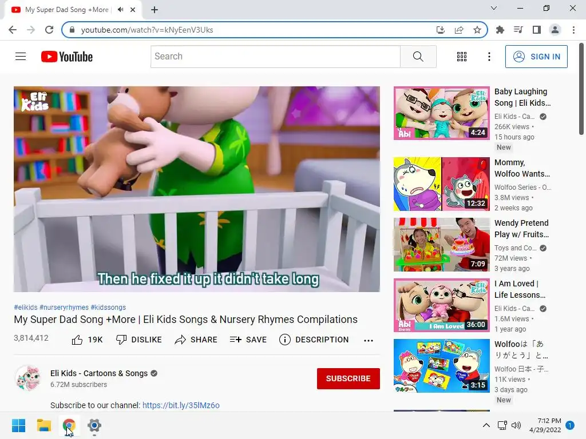586x439 pixels.
Task: Open Chrome media controls icon
Action: 518,30
